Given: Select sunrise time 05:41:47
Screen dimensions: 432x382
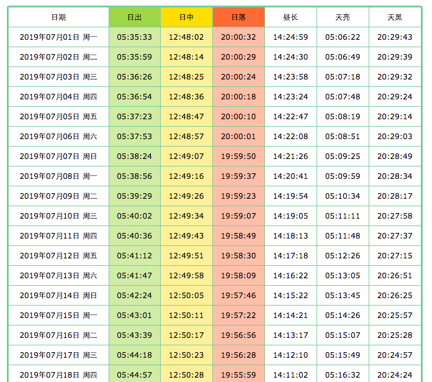Looking at the screenshot, I should click(x=135, y=276).
